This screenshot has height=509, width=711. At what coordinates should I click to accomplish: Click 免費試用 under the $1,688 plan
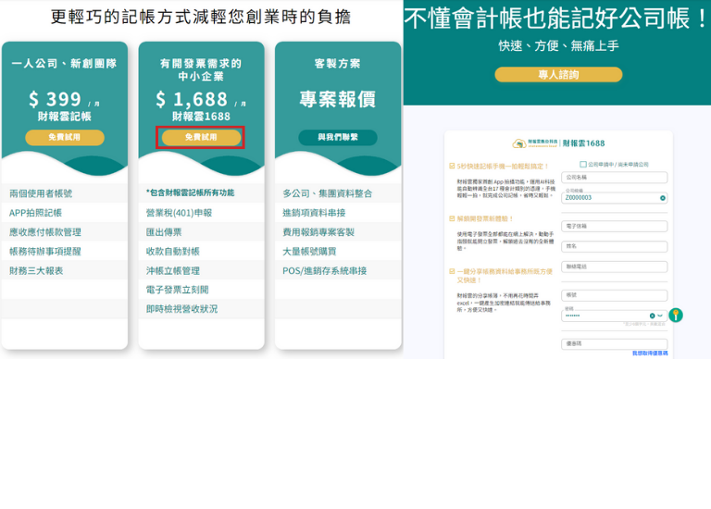point(201,137)
